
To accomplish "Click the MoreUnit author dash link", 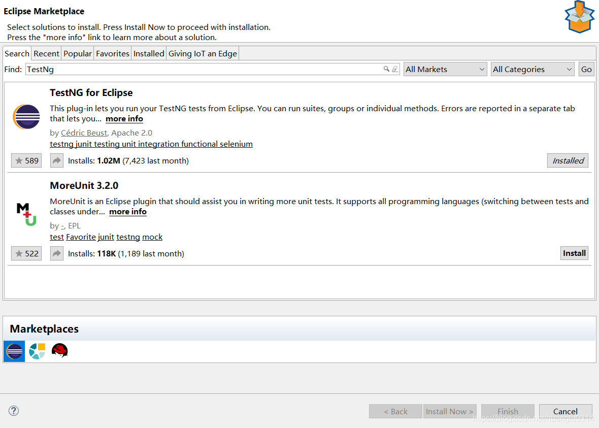I will 62,226.
